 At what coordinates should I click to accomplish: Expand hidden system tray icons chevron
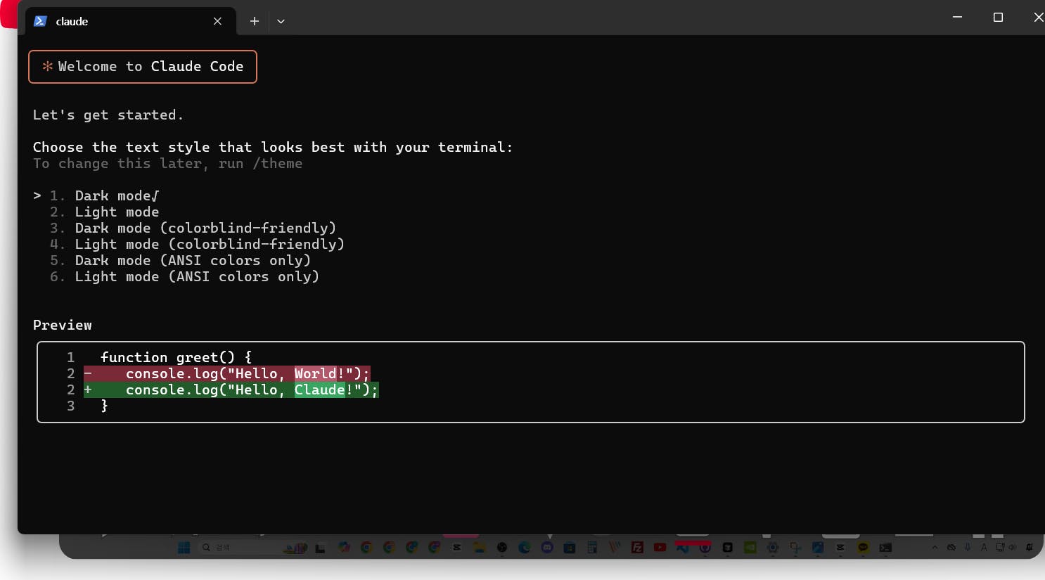pyautogui.click(x=935, y=548)
